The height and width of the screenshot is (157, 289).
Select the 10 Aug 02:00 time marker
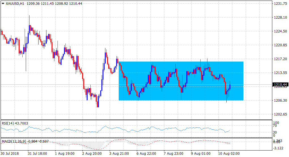click(228, 154)
